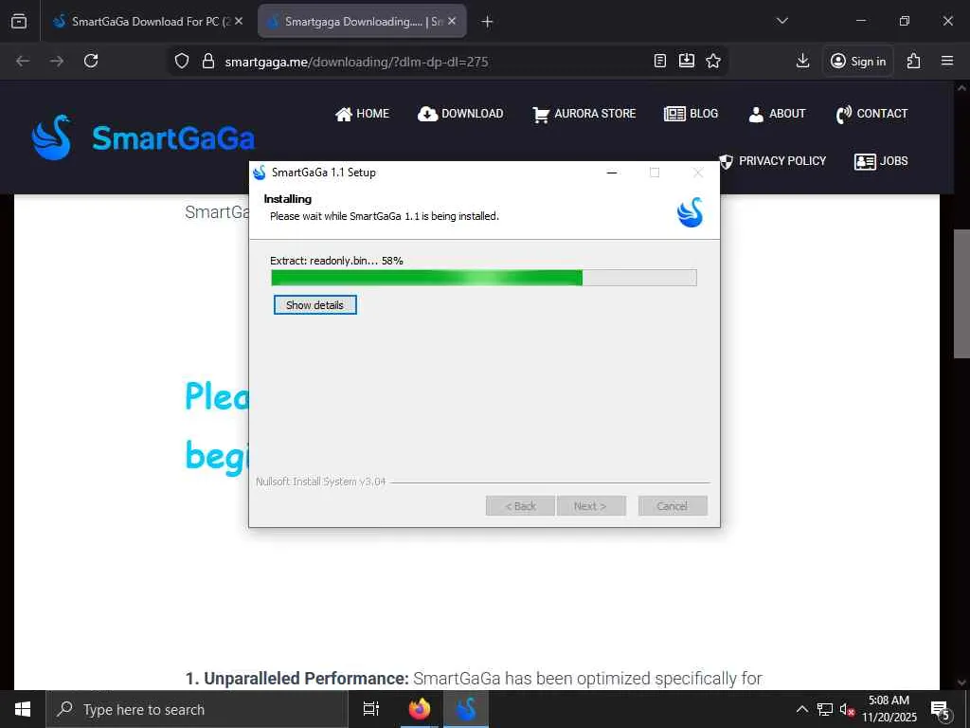The height and width of the screenshot is (728, 970).
Task: Open the network tray icon
Action: pos(825,709)
